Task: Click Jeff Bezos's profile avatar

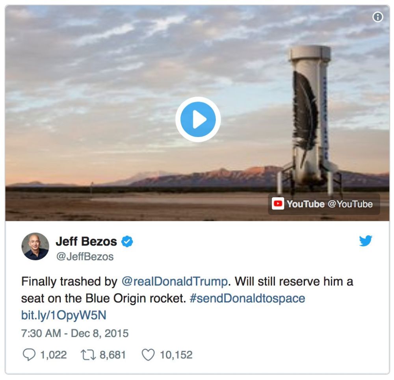Action: click(35, 247)
